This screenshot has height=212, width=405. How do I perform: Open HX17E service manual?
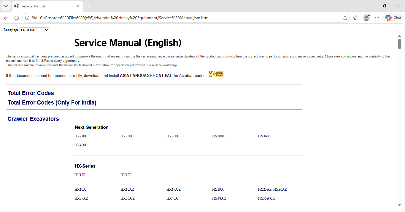point(80,175)
